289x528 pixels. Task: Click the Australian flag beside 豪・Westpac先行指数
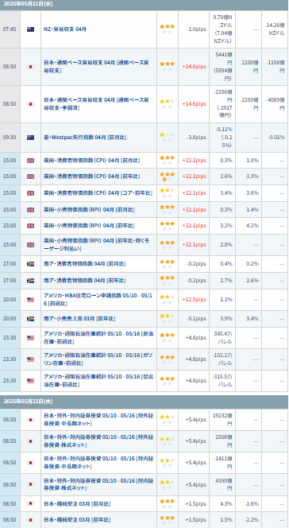(x=30, y=138)
